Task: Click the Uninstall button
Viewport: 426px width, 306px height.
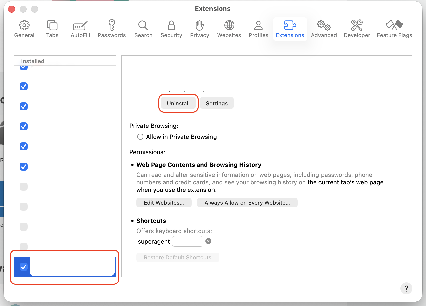Action: click(x=178, y=103)
